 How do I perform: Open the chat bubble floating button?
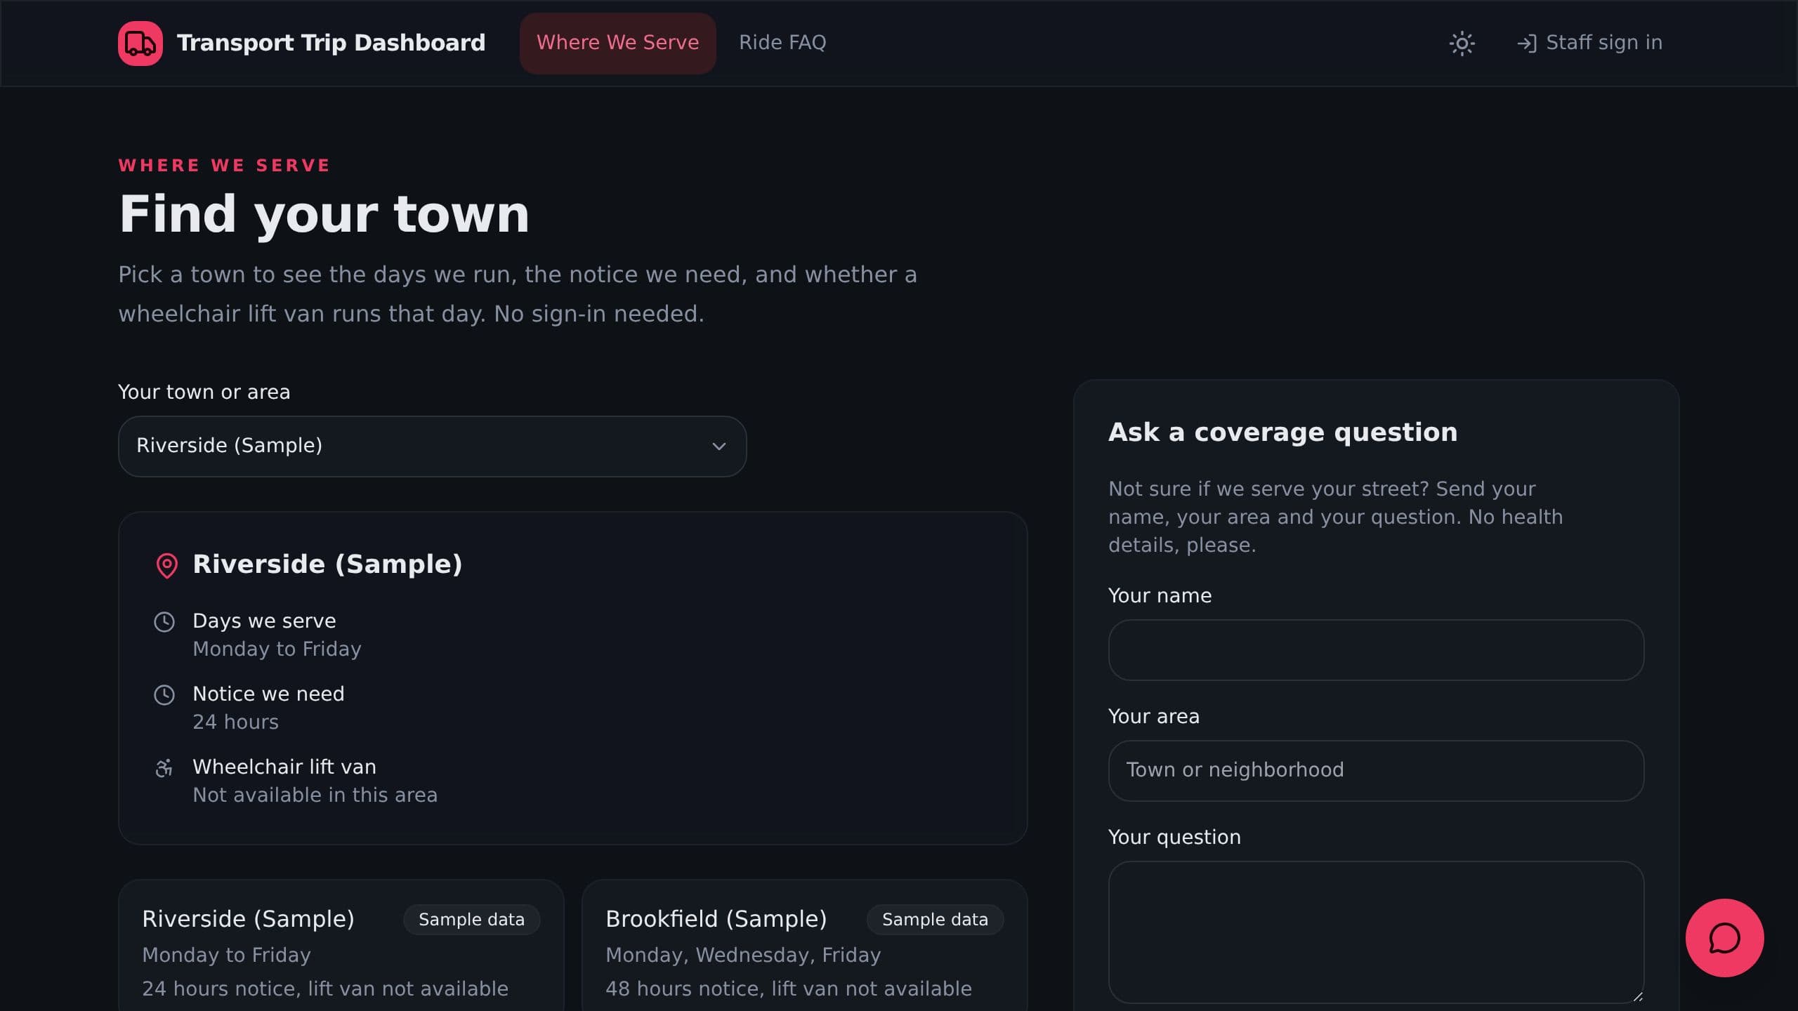point(1724,937)
